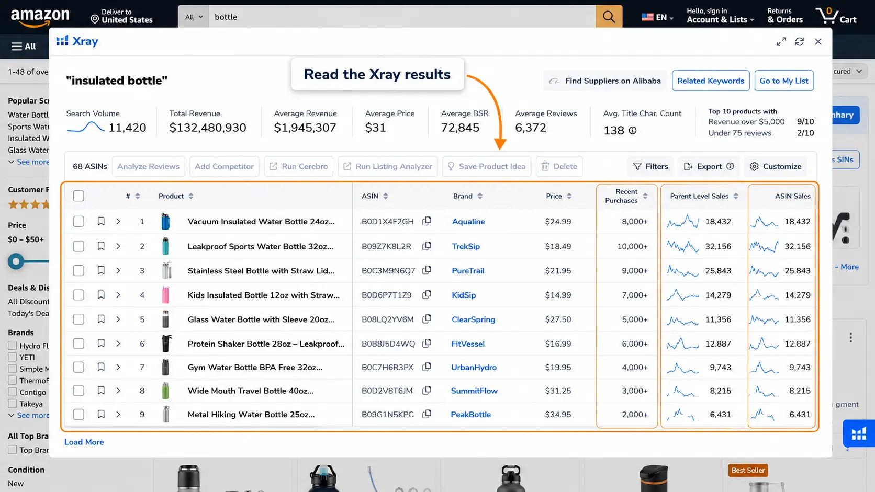Sort by the ASIN column header

pyautogui.click(x=375, y=196)
